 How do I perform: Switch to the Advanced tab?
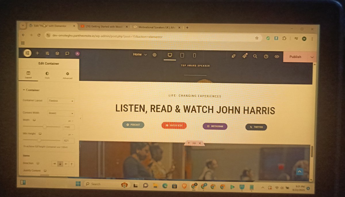tap(68, 76)
